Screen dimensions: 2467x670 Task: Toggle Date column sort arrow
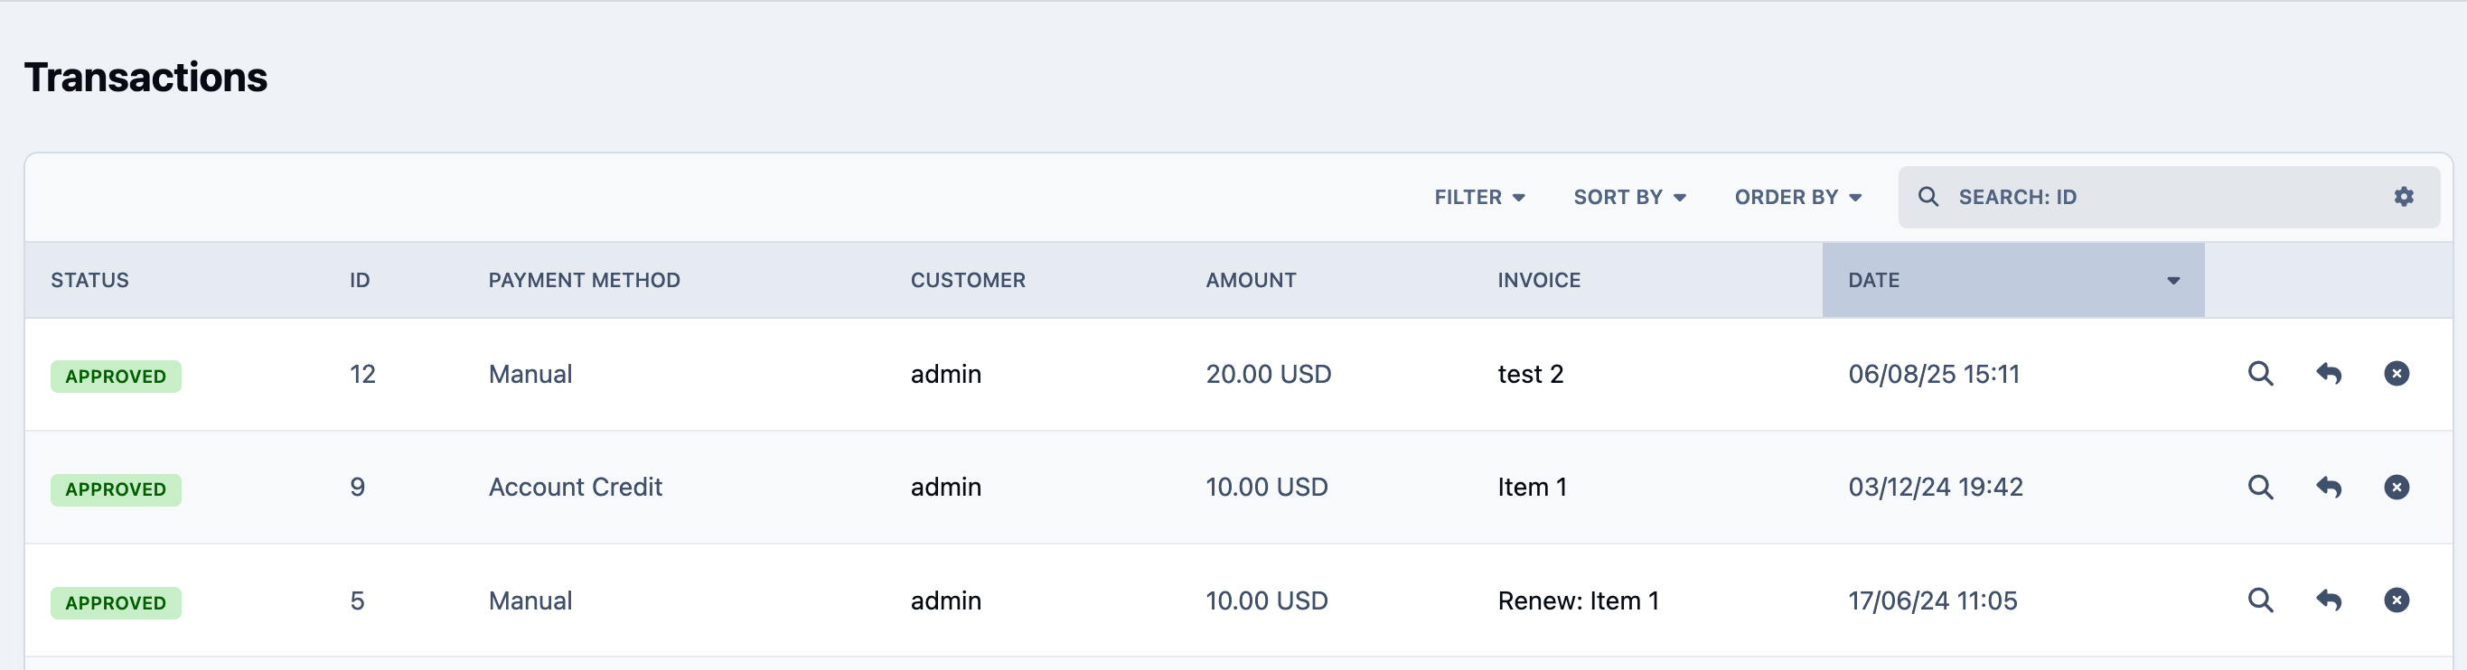click(2173, 281)
